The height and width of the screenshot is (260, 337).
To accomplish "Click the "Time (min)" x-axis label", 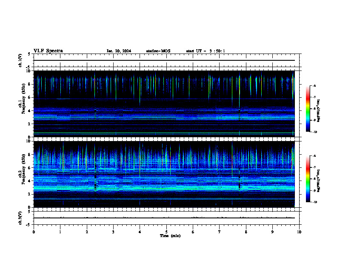I will click(170, 236).
